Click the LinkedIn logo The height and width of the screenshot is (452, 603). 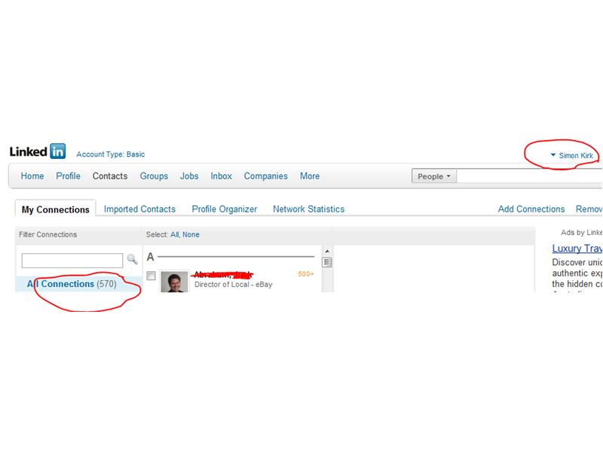point(36,151)
